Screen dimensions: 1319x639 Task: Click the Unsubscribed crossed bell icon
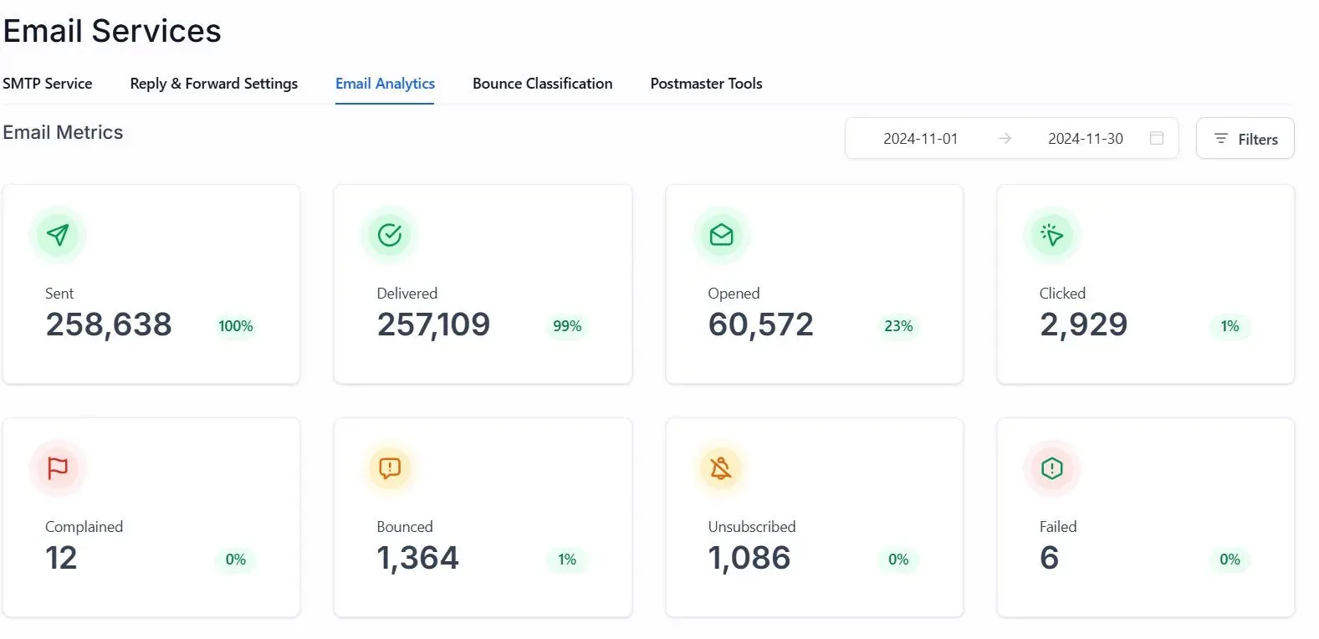(721, 468)
